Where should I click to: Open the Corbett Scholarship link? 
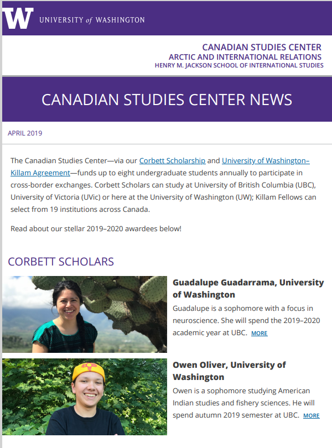click(x=172, y=160)
